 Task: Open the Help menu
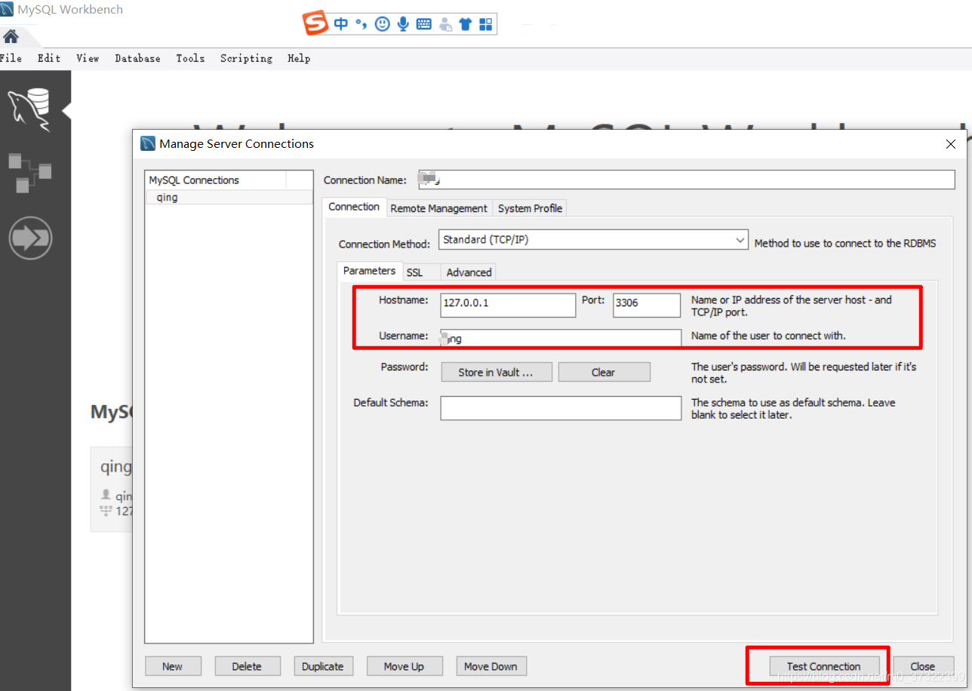click(x=299, y=58)
